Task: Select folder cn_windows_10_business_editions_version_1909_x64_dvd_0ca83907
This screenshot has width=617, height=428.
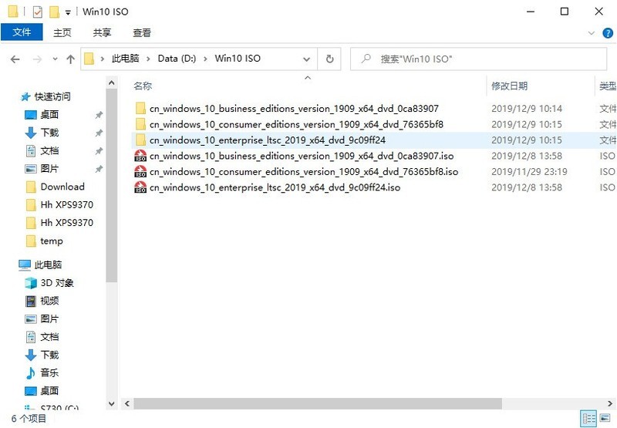Action: [294, 109]
